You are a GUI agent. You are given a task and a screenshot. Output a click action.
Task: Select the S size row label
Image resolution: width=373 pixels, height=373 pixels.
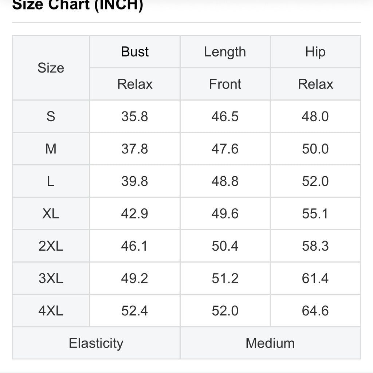[x=51, y=116]
